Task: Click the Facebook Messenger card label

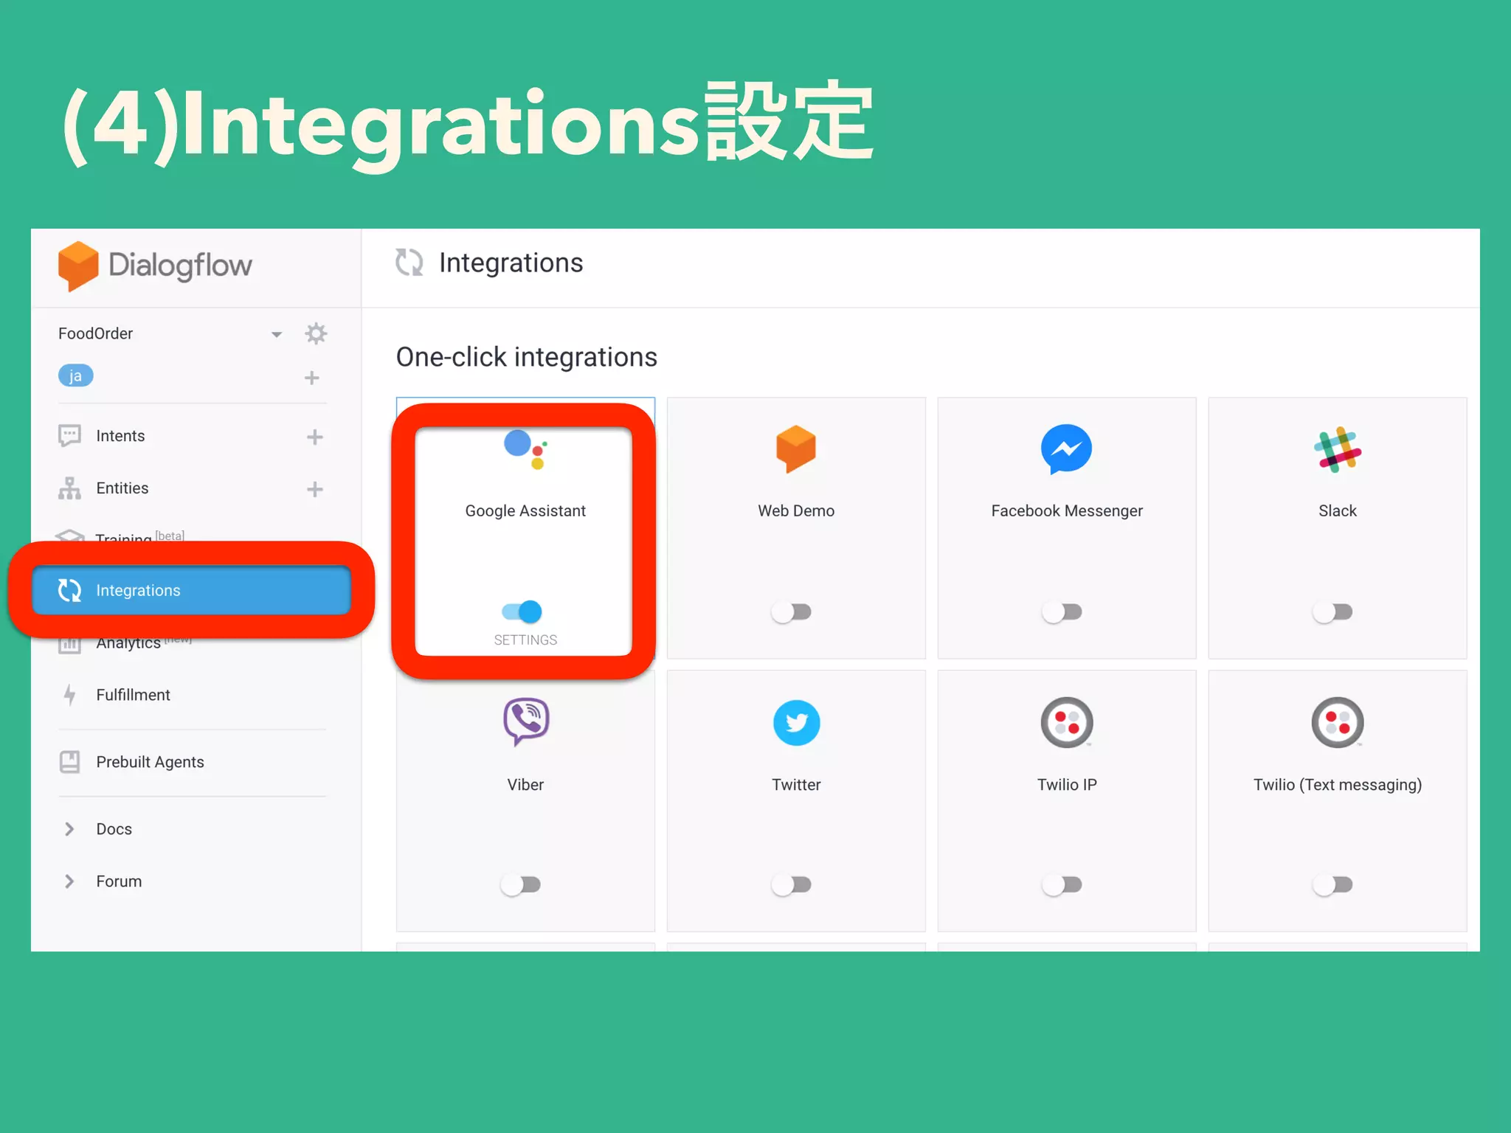Action: 1067,510
